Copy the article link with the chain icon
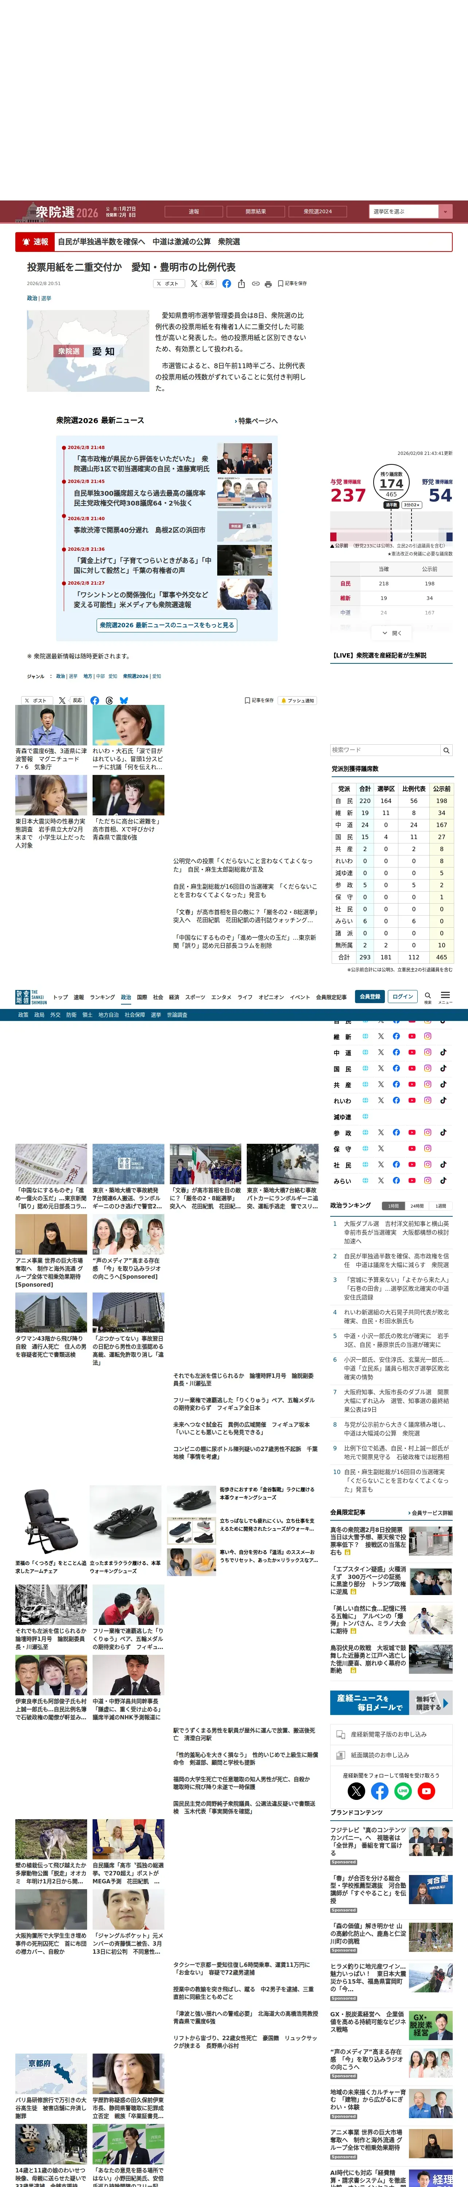 (x=255, y=284)
